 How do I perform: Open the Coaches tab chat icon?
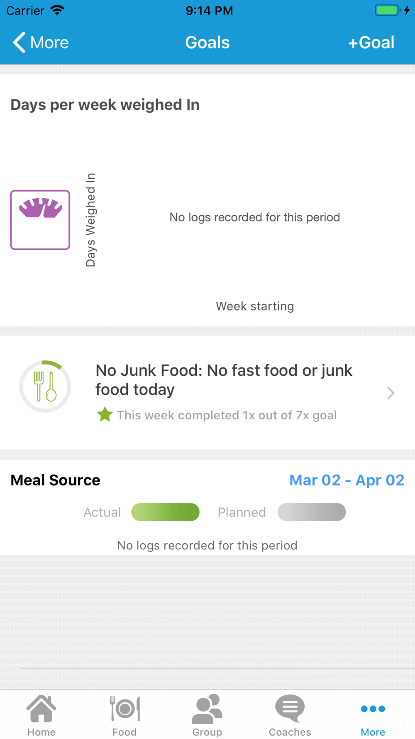click(290, 708)
